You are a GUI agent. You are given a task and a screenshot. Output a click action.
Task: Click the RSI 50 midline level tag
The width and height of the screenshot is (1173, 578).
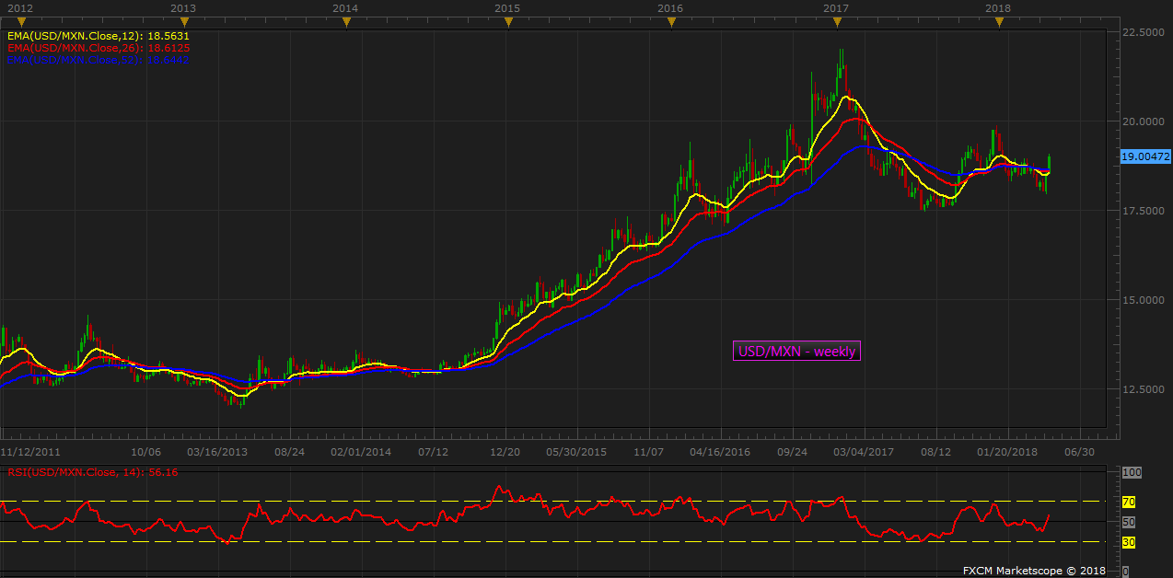[x=1128, y=522]
